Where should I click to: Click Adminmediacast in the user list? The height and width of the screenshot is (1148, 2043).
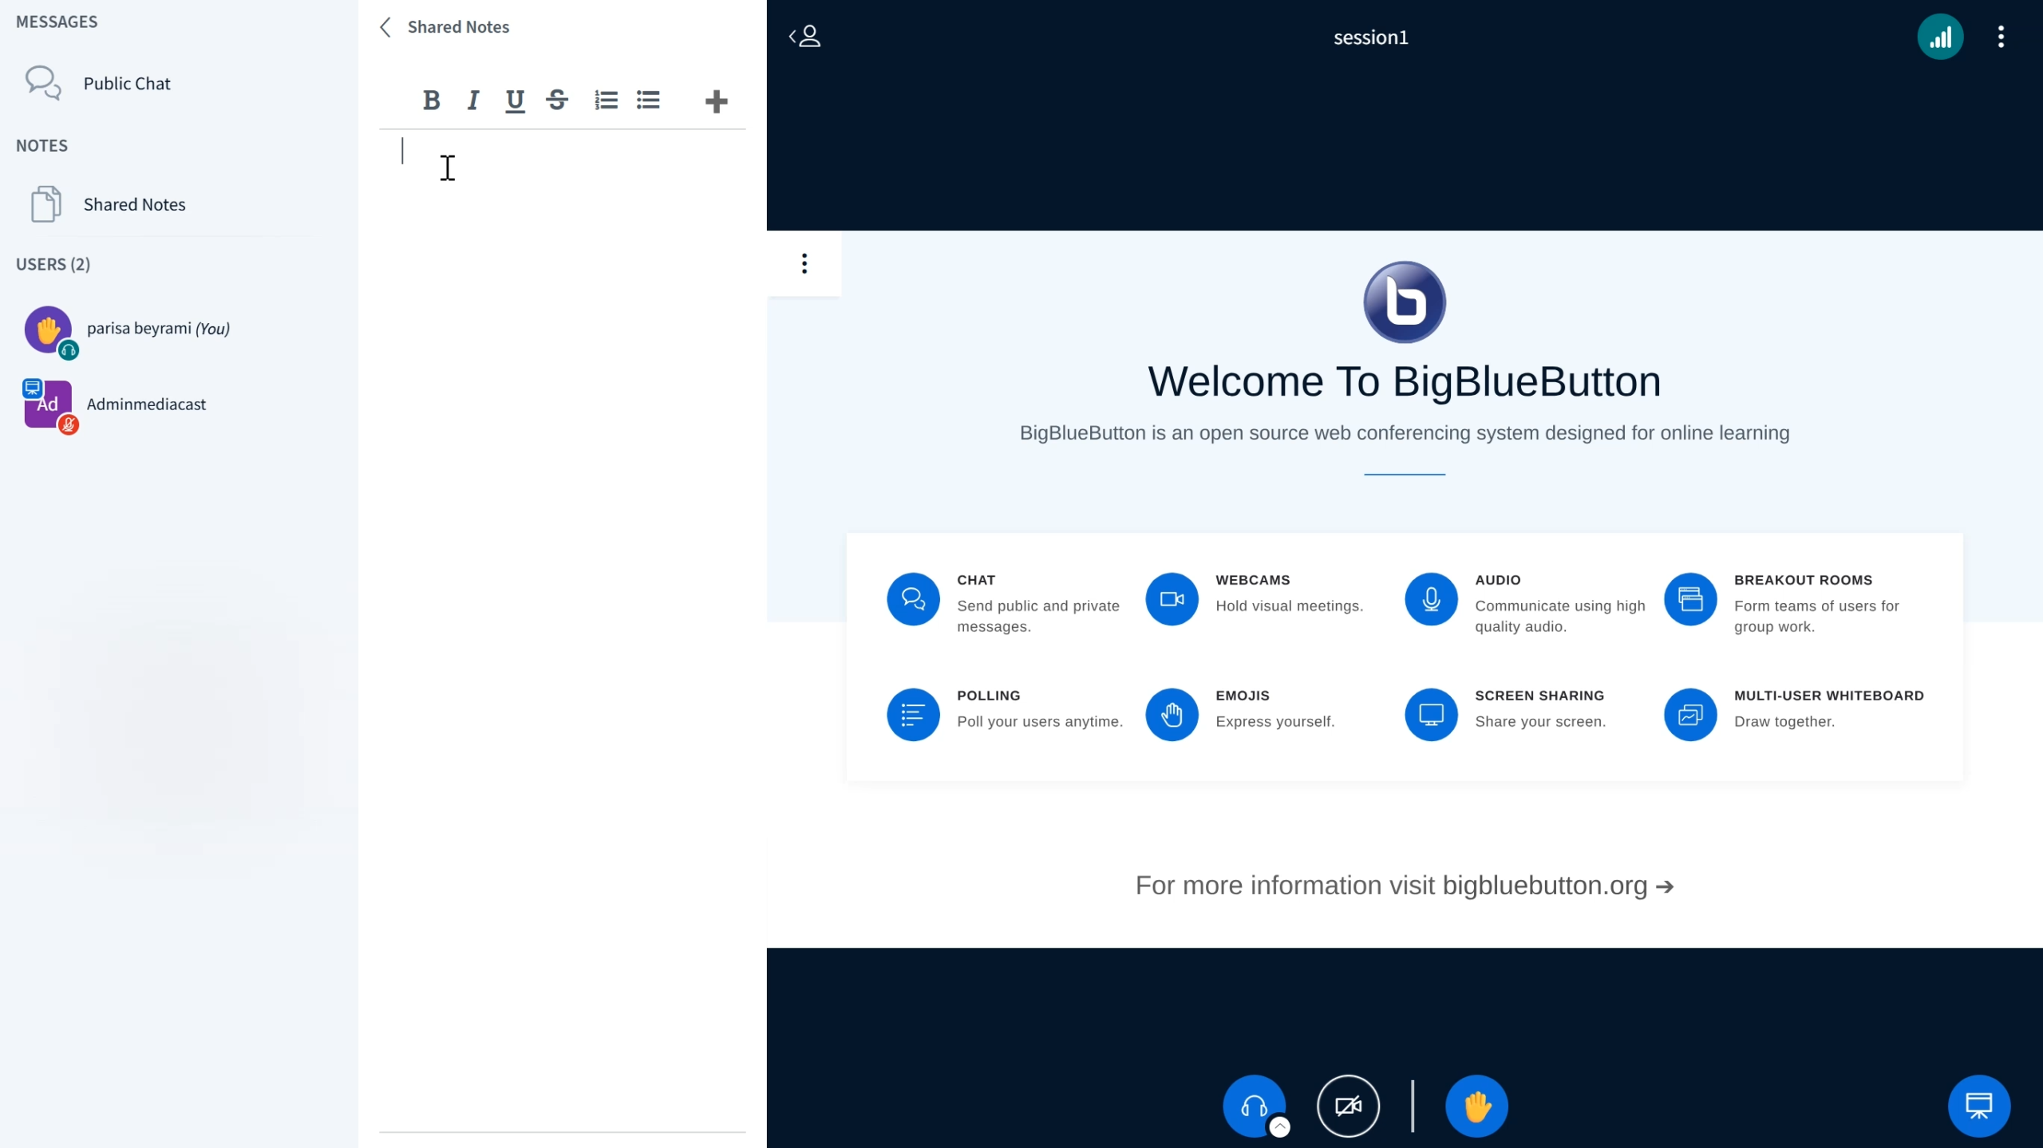coord(146,404)
